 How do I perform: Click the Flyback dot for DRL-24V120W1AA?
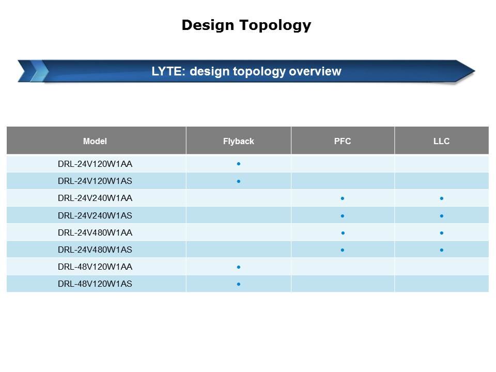coord(238,164)
